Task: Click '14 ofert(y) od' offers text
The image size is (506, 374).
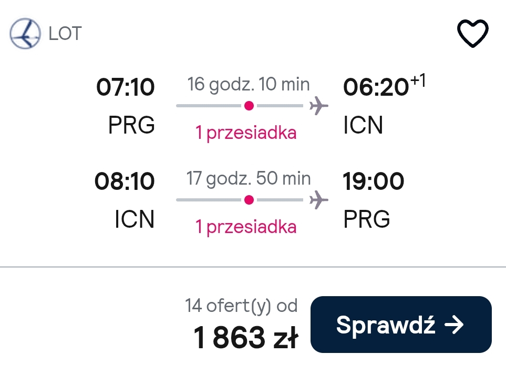Action: click(x=241, y=306)
